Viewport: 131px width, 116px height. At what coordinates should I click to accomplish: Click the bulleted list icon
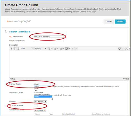tap(55, 49)
